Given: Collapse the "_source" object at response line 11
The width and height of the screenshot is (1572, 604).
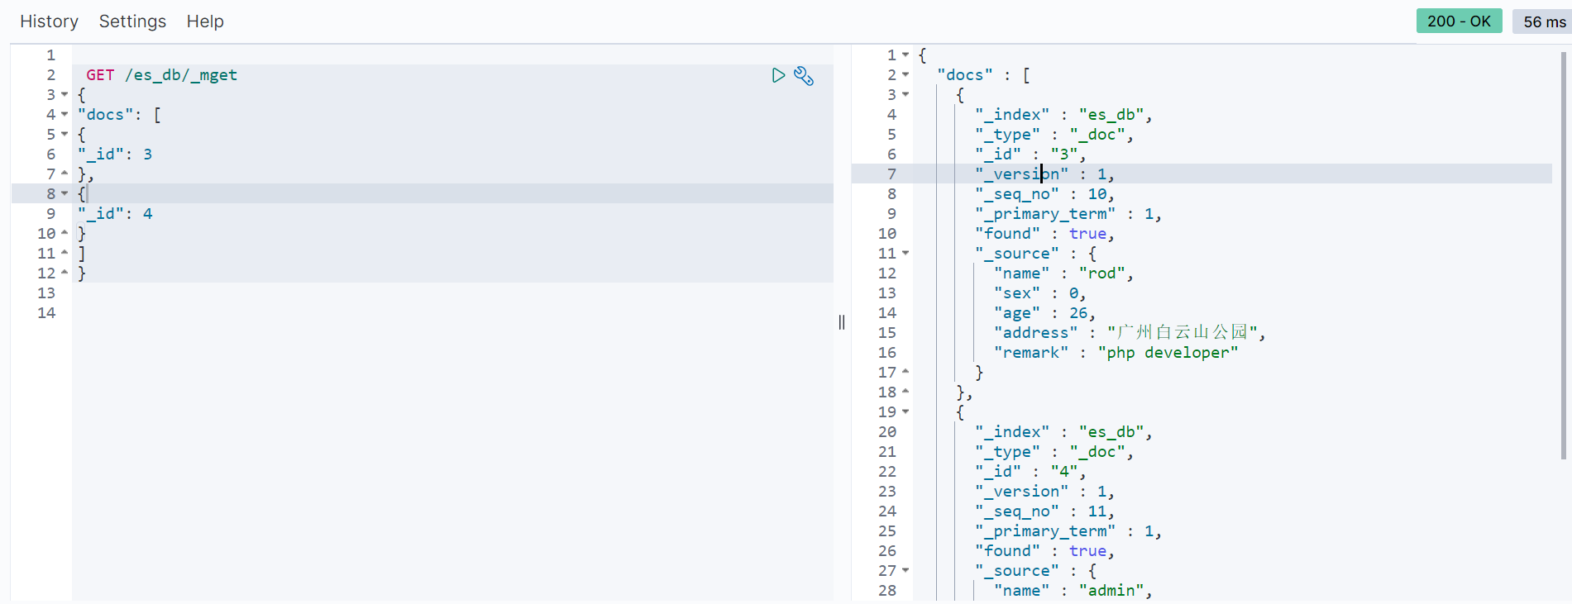Looking at the screenshot, I should click(905, 254).
